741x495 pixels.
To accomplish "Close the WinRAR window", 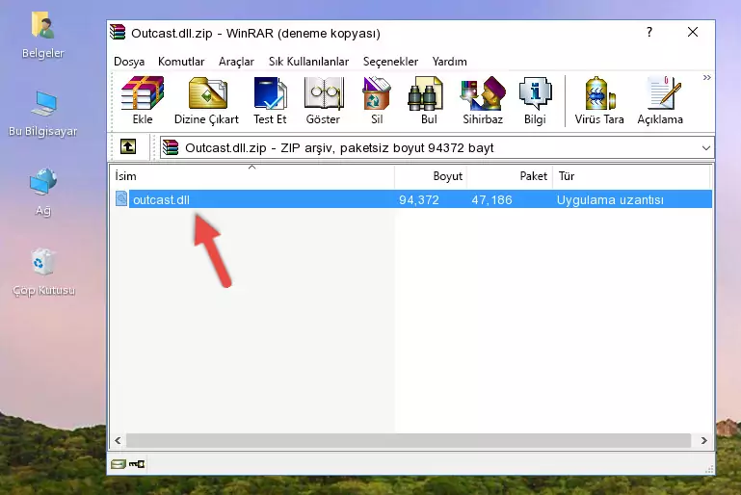I will pyautogui.click(x=692, y=32).
